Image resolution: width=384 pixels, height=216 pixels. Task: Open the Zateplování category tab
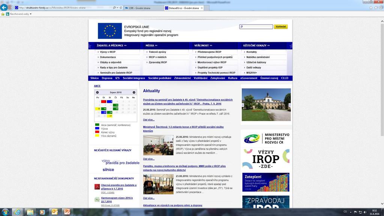217,78
